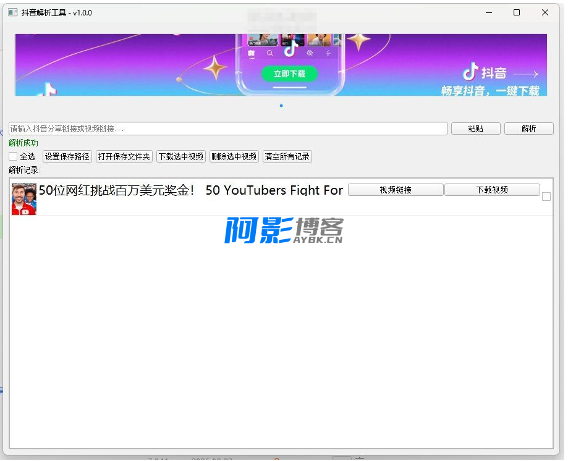This screenshot has height=461, width=568.
Task: Minimize the 抖音解析工具 window
Action: (488, 12)
